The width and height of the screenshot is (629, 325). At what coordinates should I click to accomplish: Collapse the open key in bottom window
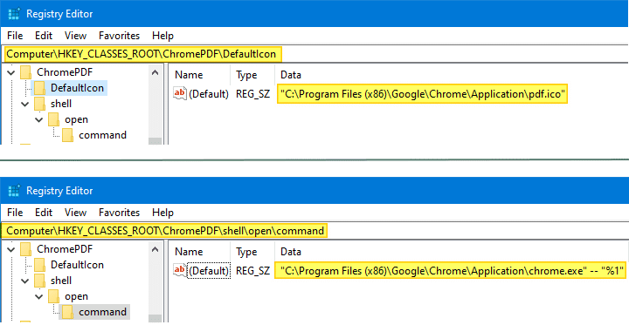(39, 296)
